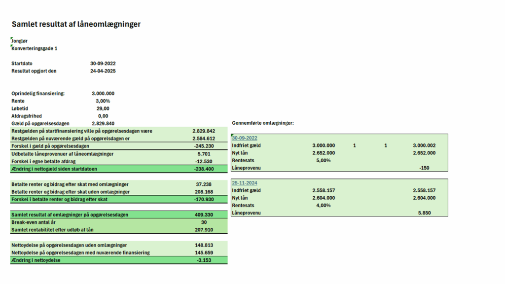Click the Låneprovenu value -150
Image resolution: width=505 pixels, height=284 pixels.
[x=424, y=168]
